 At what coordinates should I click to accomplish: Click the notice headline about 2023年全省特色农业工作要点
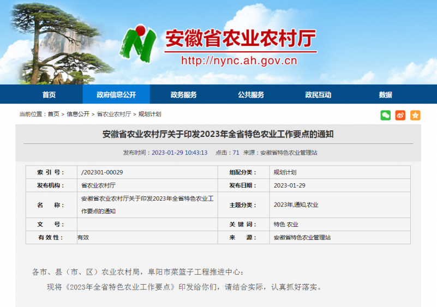point(218,134)
